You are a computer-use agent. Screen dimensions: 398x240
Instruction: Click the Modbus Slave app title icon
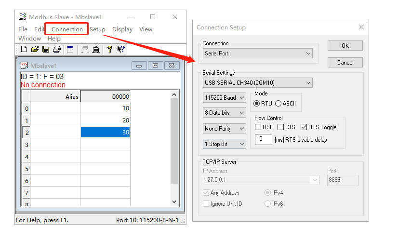pyautogui.click(x=22, y=17)
